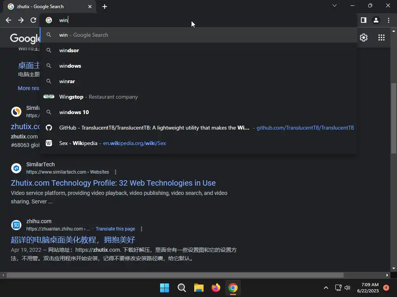
Task: Click the SimilarTech site favicon
Action: pos(16,168)
